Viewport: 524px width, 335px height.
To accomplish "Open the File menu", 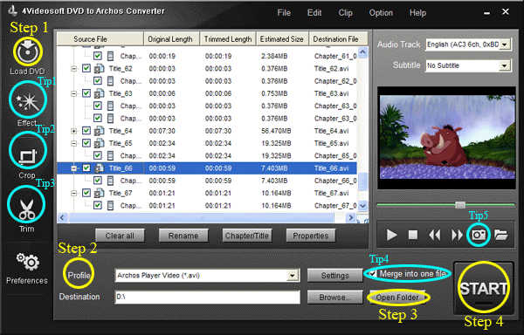I will [284, 13].
